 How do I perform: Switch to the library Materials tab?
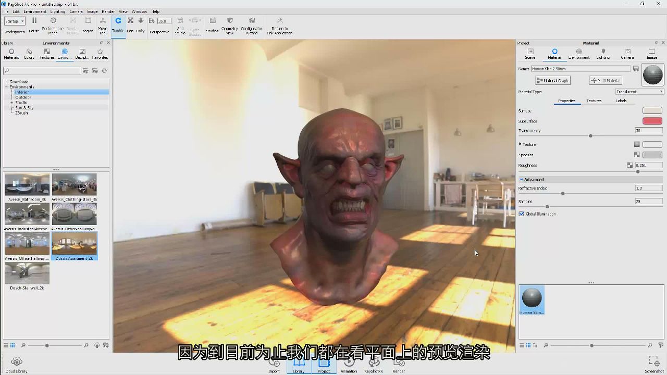tap(11, 54)
